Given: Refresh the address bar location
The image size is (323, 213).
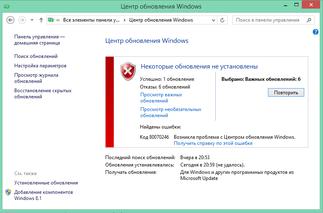Looking at the screenshot, I should click(222, 20).
